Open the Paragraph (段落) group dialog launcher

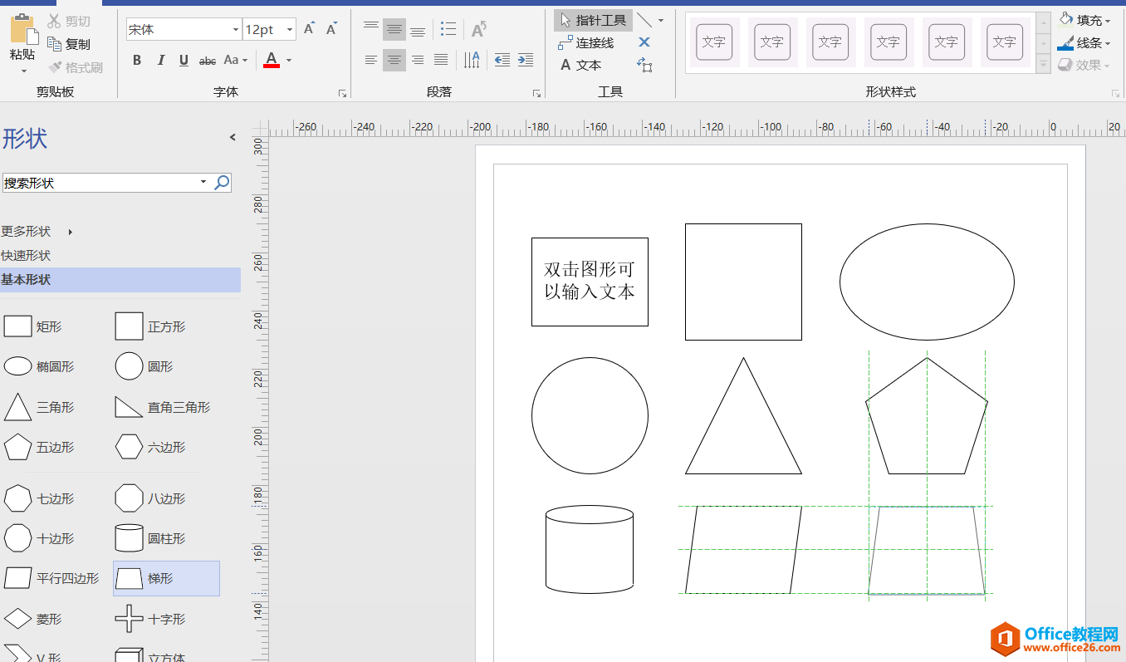536,94
